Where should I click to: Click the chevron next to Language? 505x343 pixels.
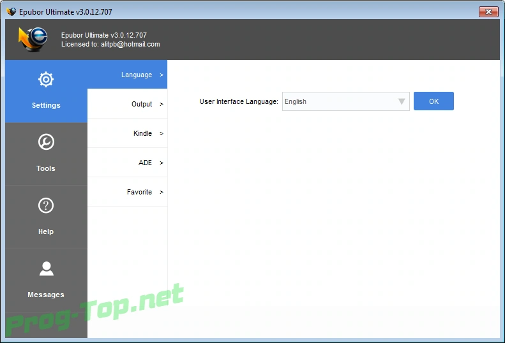click(x=162, y=75)
